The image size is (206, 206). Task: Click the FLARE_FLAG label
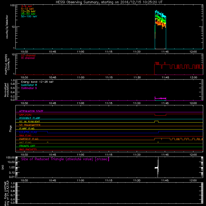pyautogui.click(x=27, y=128)
